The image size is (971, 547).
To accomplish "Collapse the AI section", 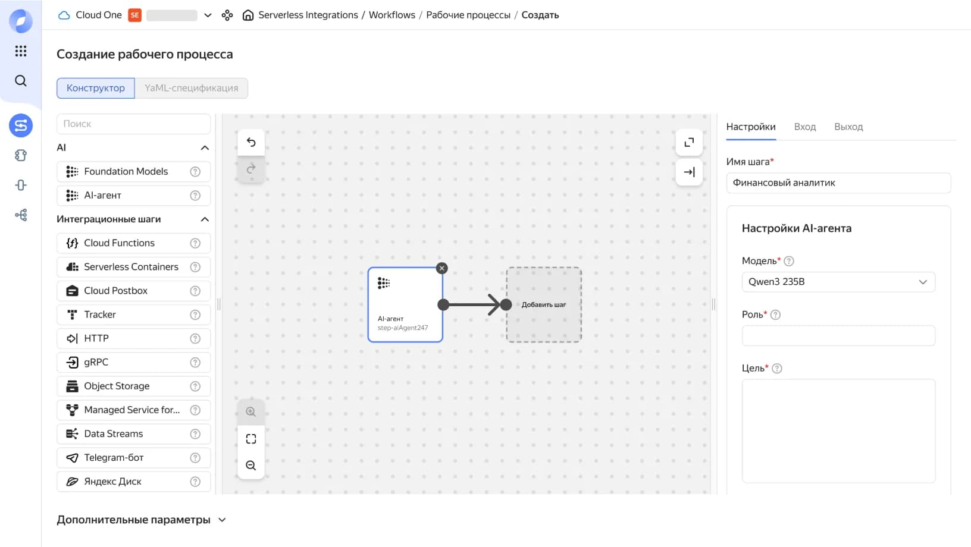I will click(x=205, y=147).
